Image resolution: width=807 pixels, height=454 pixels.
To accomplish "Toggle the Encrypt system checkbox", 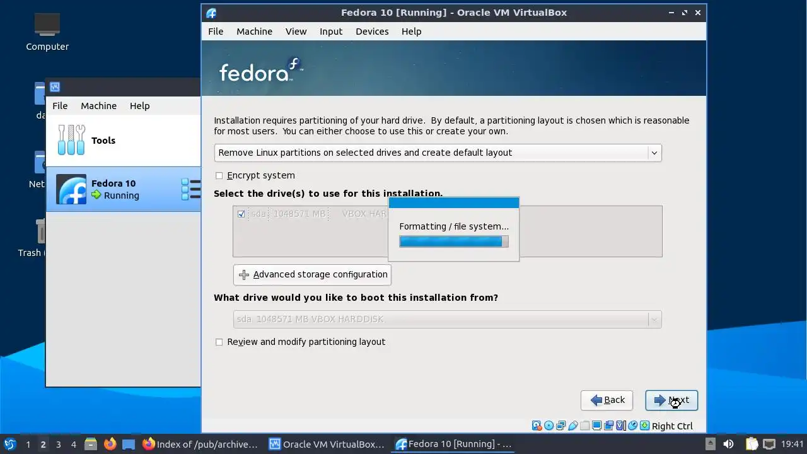I will click(219, 175).
